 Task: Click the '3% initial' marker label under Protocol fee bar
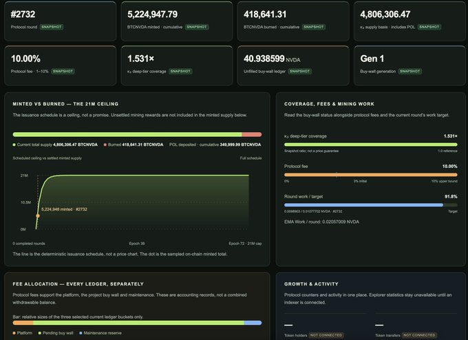(x=360, y=181)
